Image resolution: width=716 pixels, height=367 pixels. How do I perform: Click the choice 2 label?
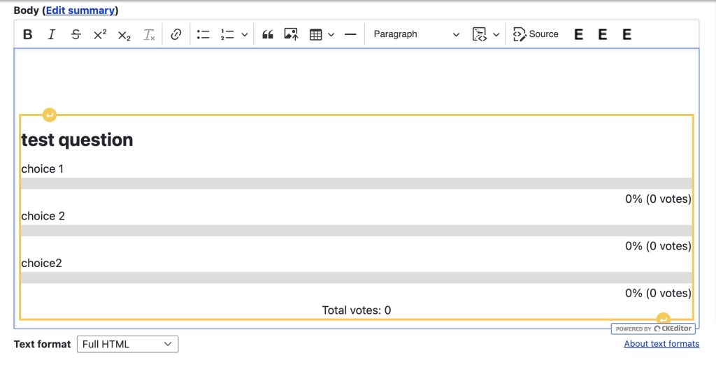43,216
